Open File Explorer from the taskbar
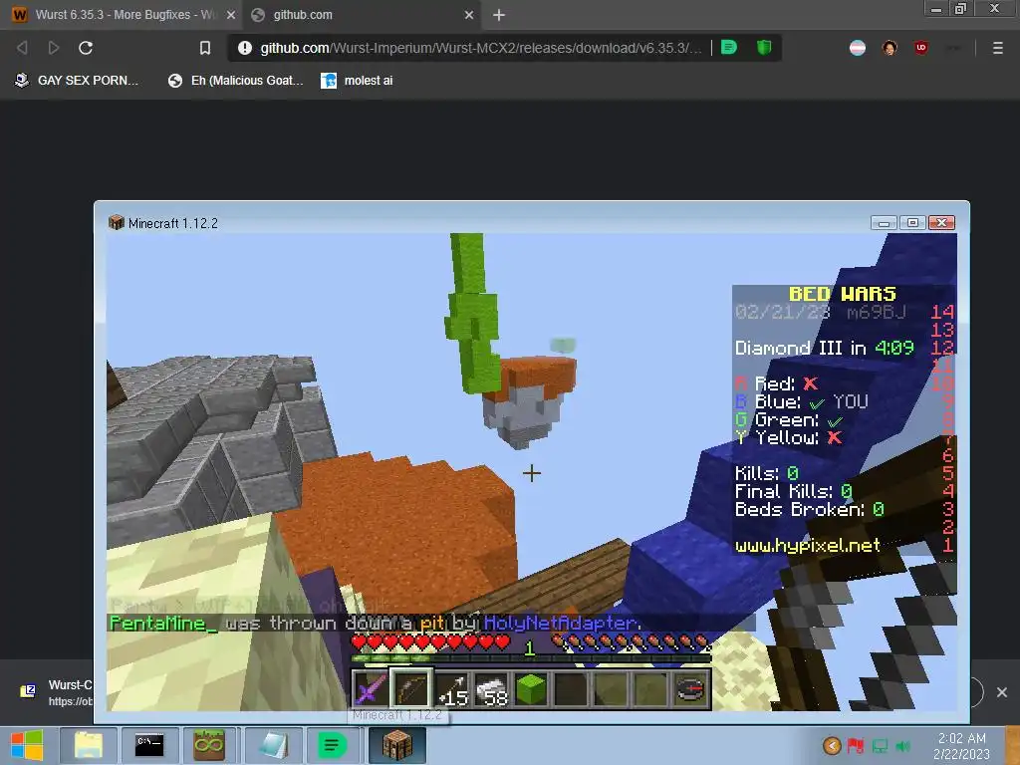This screenshot has height=765, width=1020. point(89,745)
